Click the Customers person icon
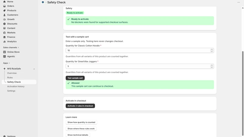244x137 pixels. tap(4, 15)
